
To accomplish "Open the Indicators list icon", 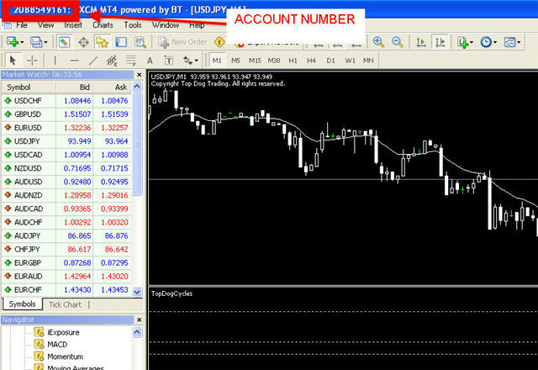I will 463,42.
